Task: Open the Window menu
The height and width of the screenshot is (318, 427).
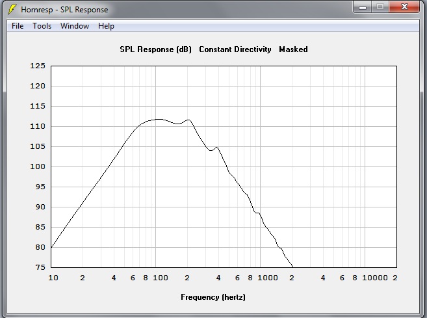Action: (75, 26)
